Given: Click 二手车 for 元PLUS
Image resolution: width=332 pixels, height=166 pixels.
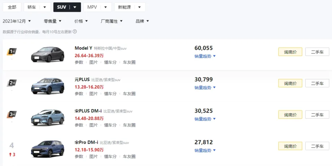Looking at the screenshot, I should tap(317, 83).
